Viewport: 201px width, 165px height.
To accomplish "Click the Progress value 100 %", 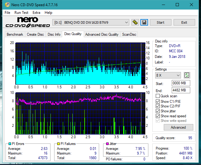I will click(x=188, y=148).
